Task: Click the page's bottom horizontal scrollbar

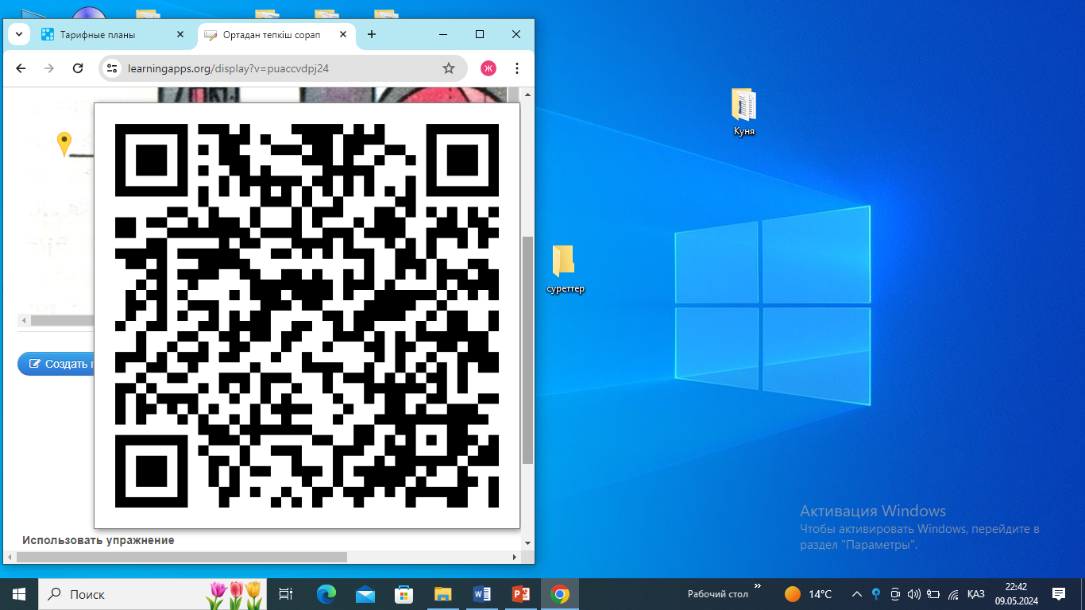Action: pos(181,557)
